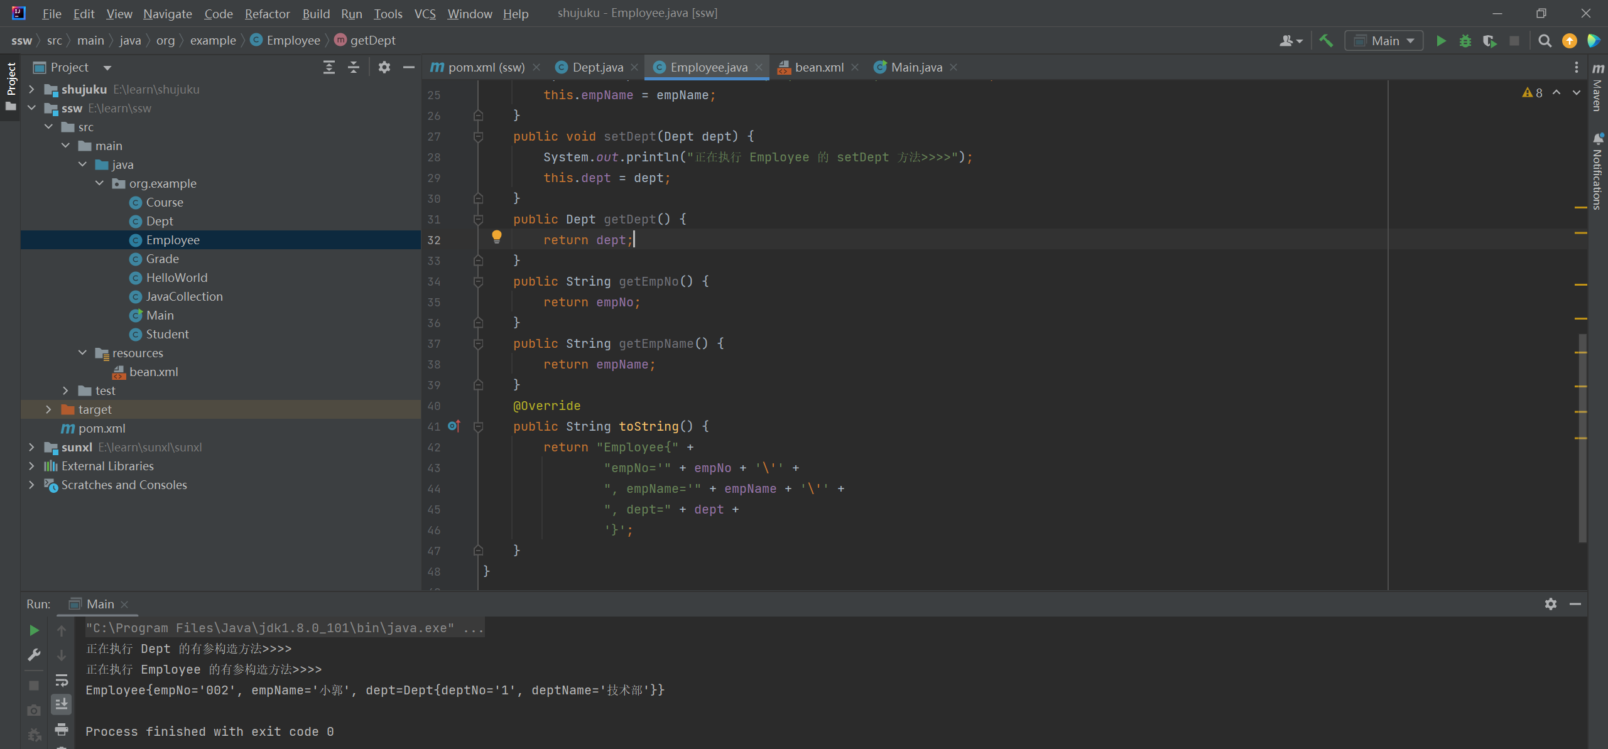
Task: Open Project panel settings gear
Action: (384, 67)
